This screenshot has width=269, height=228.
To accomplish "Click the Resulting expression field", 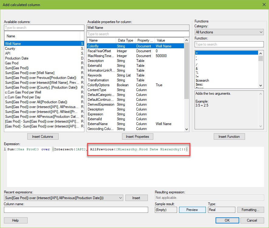I will [x=209, y=198].
